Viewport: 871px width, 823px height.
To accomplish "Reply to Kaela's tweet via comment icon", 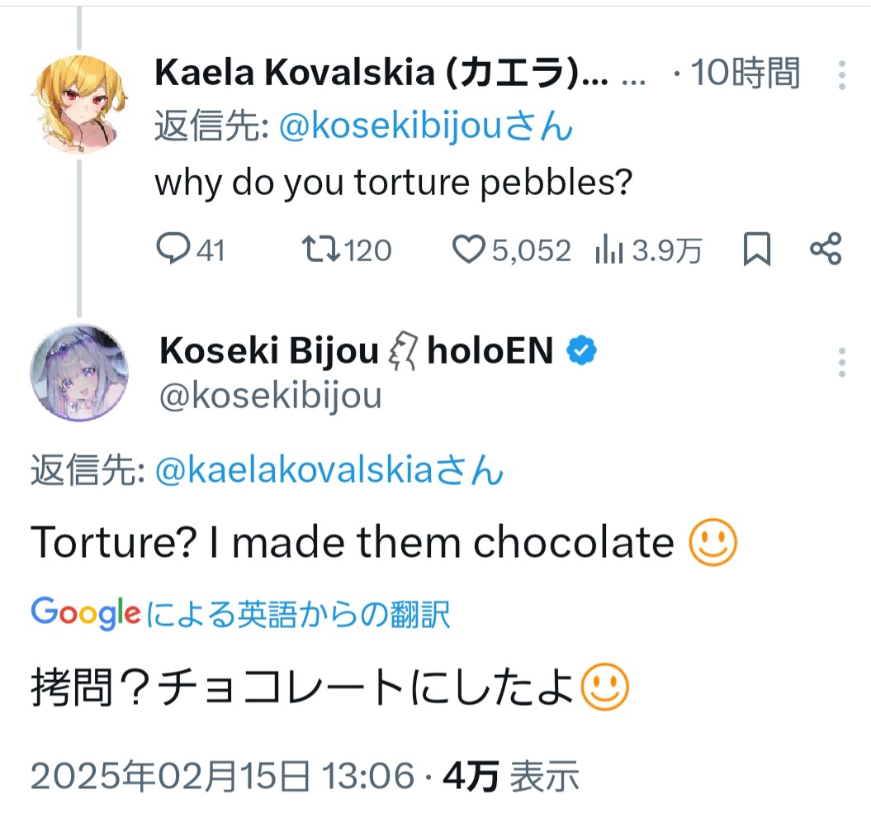I will 171,250.
